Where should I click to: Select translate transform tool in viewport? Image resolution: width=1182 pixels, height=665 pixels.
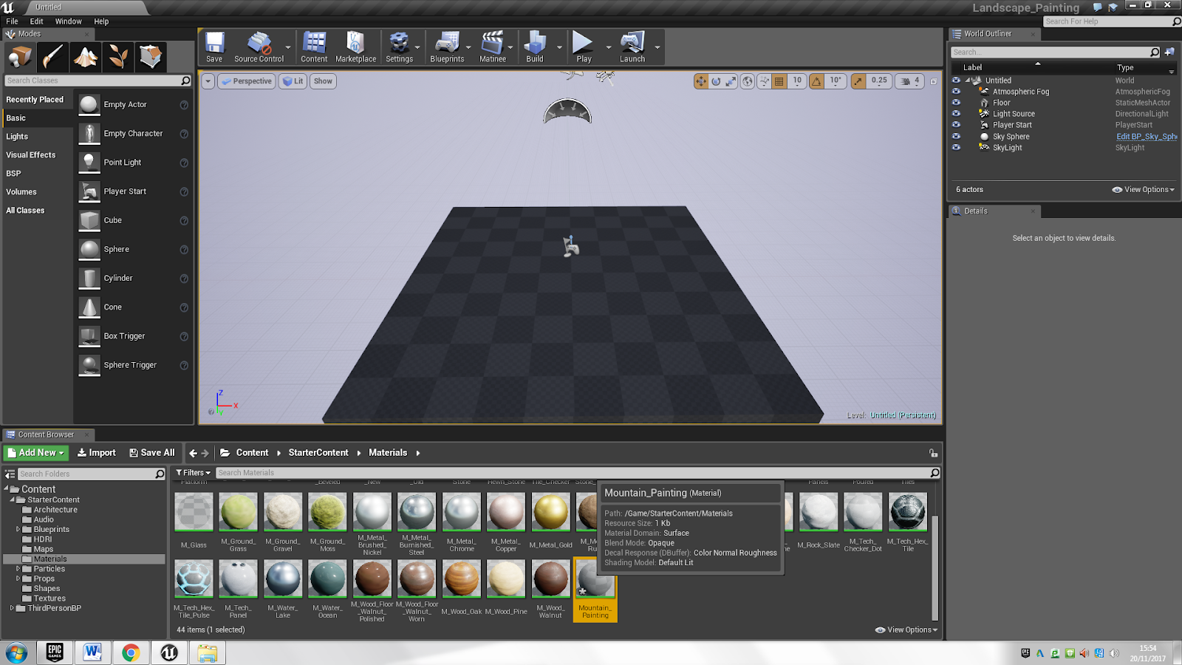click(x=701, y=81)
